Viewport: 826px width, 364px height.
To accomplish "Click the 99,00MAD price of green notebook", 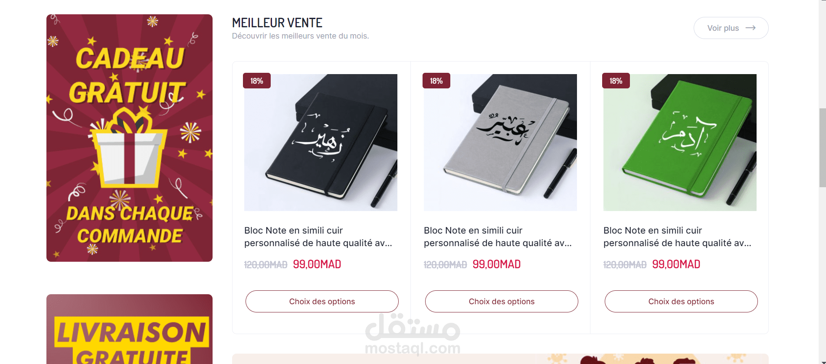I will [x=676, y=264].
